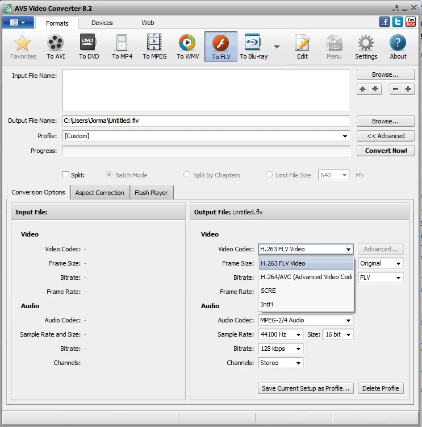
Task: Open the Channels Stereo dropdown
Action: (x=281, y=363)
